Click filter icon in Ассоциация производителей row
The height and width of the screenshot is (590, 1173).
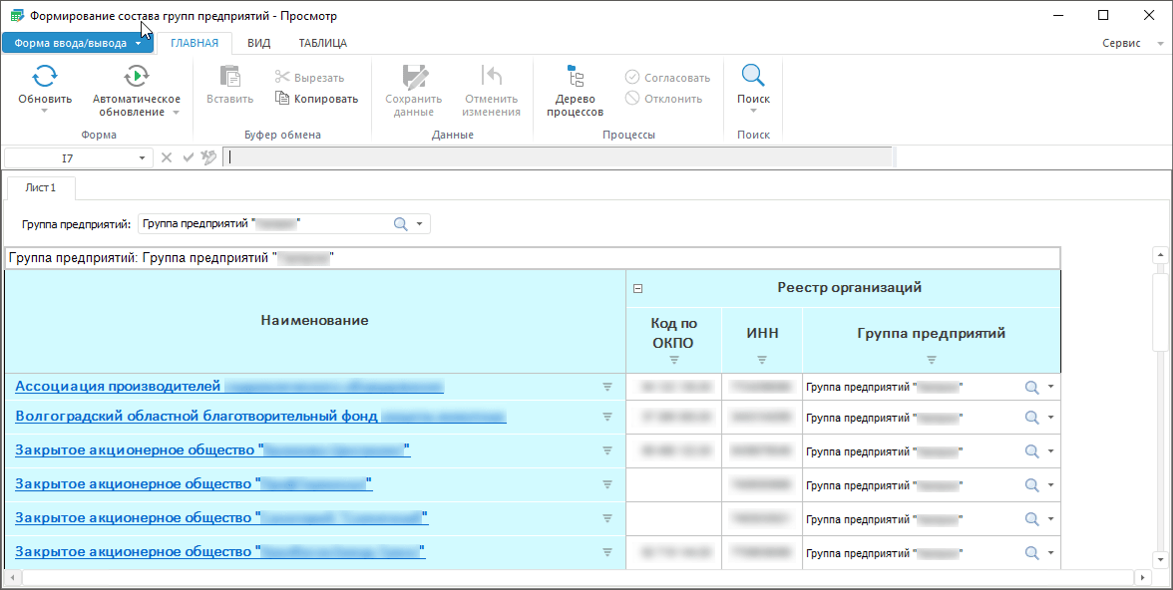[x=606, y=387]
